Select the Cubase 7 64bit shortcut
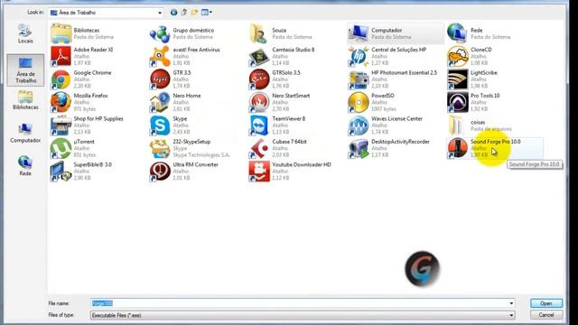Viewport: 578px width, 325px height. [x=278, y=148]
